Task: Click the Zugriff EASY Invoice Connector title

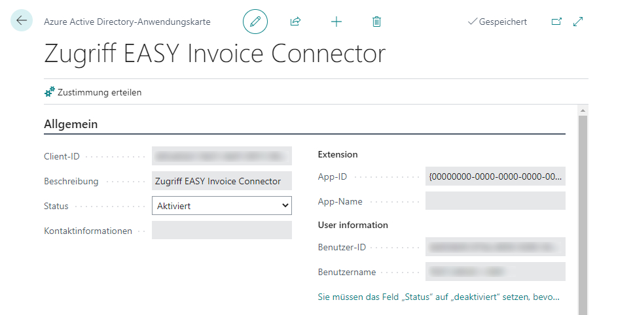Action: pyautogui.click(x=215, y=54)
